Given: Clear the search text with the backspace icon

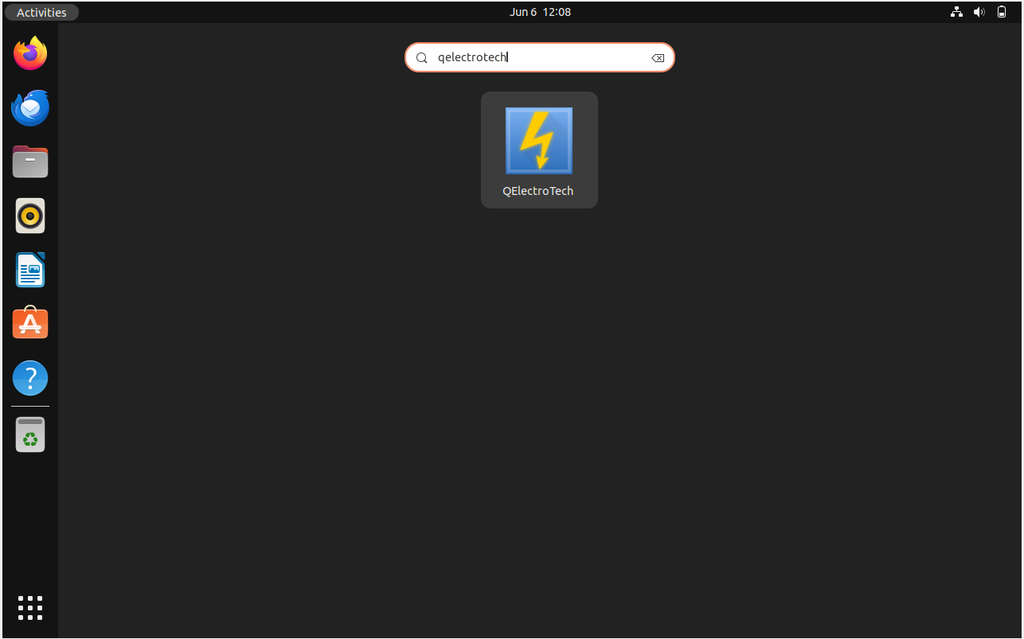Looking at the screenshot, I should (658, 57).
